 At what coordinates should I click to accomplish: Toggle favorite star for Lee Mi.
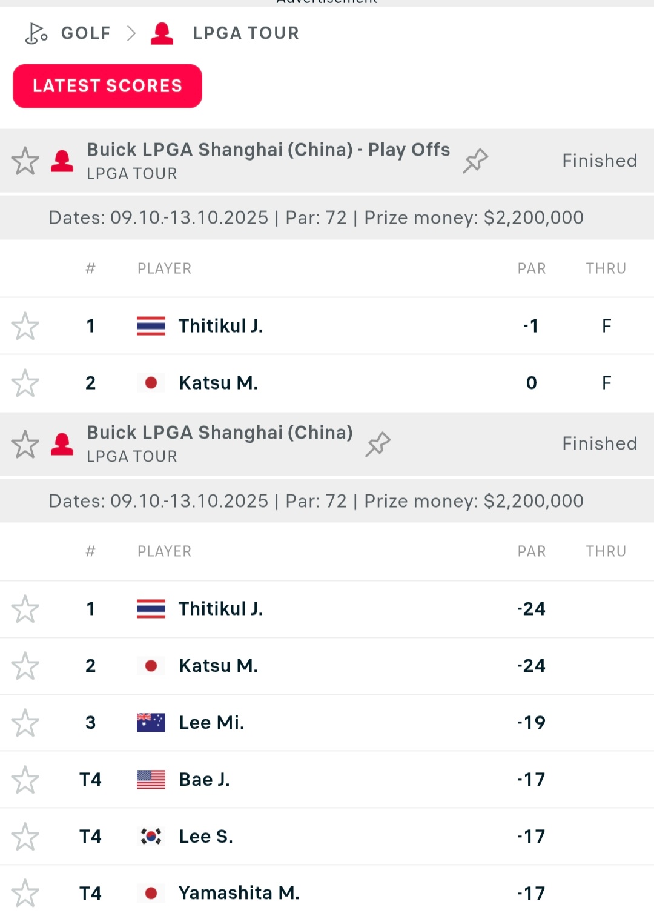[25, 722]
